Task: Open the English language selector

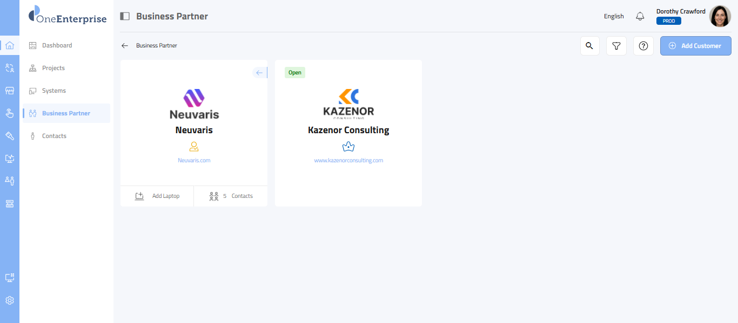Action: [614, 16]
